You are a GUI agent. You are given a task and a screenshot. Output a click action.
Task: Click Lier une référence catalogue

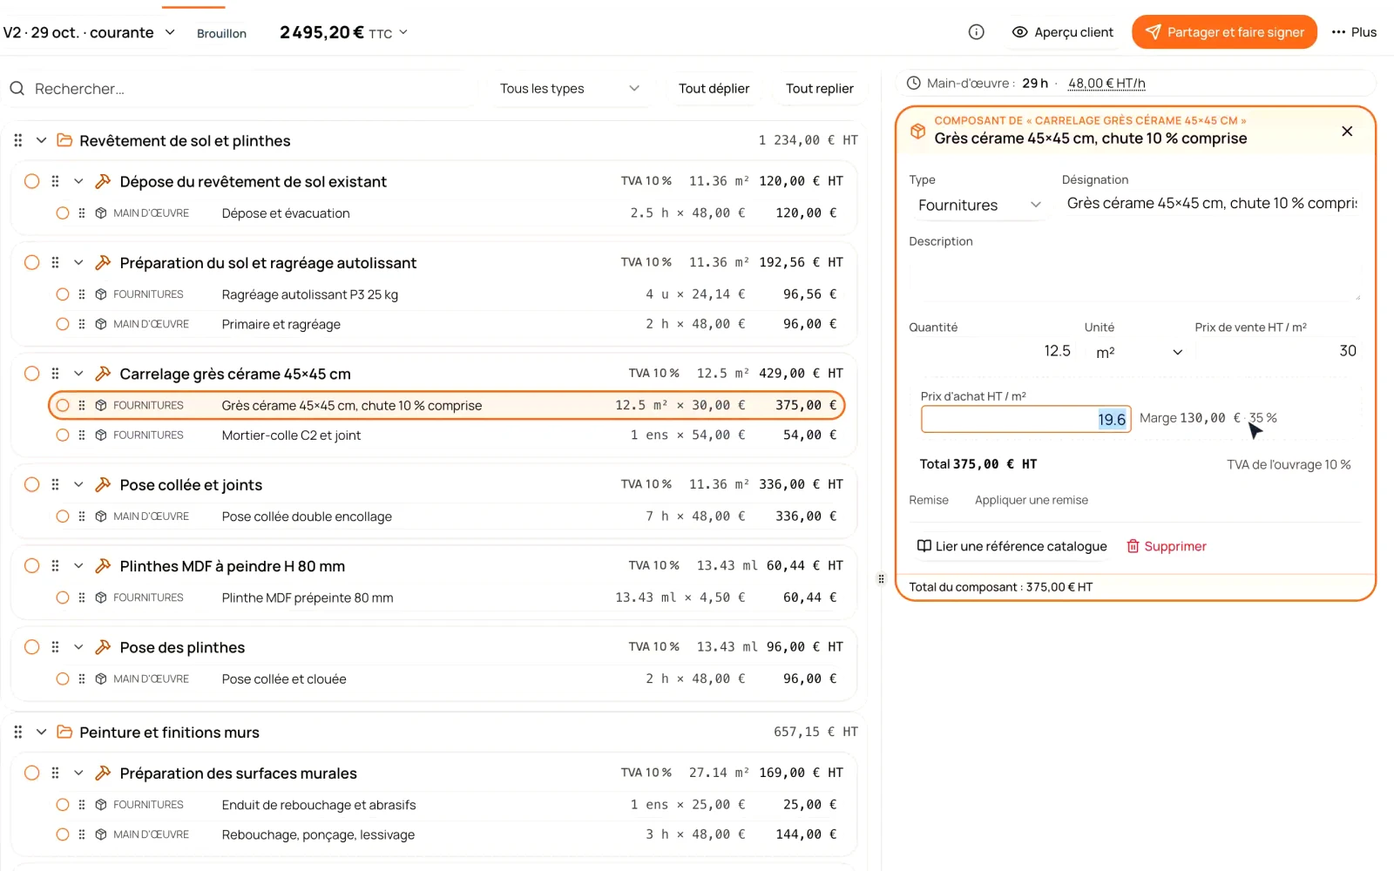click(x=1012, y=546)
